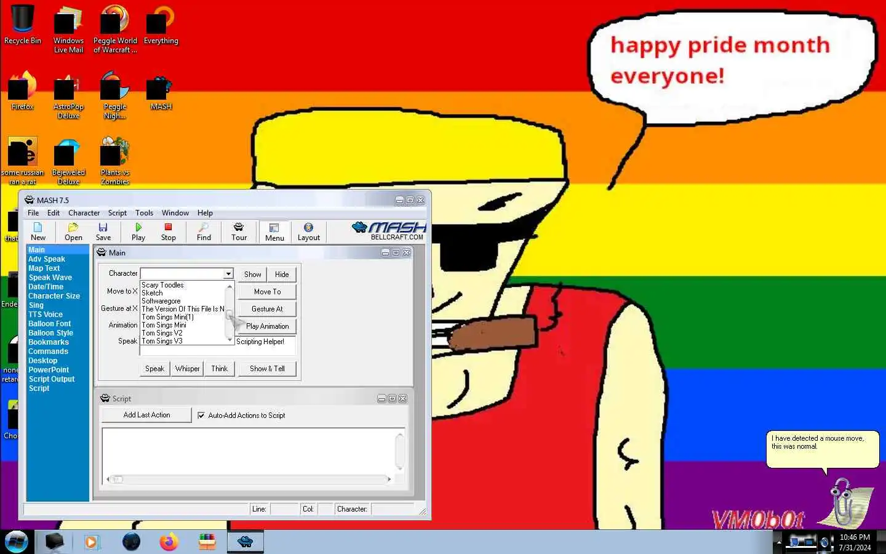The height and width of the screenshot is (554, 886).
Task: Click the Save disk toolbar icon
Action: pos(103,232)
